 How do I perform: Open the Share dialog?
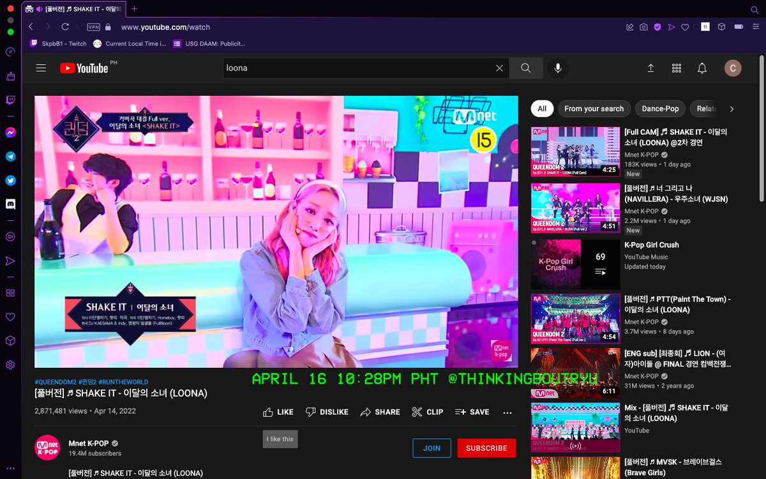pyautogui.click(x=380, y=412)
